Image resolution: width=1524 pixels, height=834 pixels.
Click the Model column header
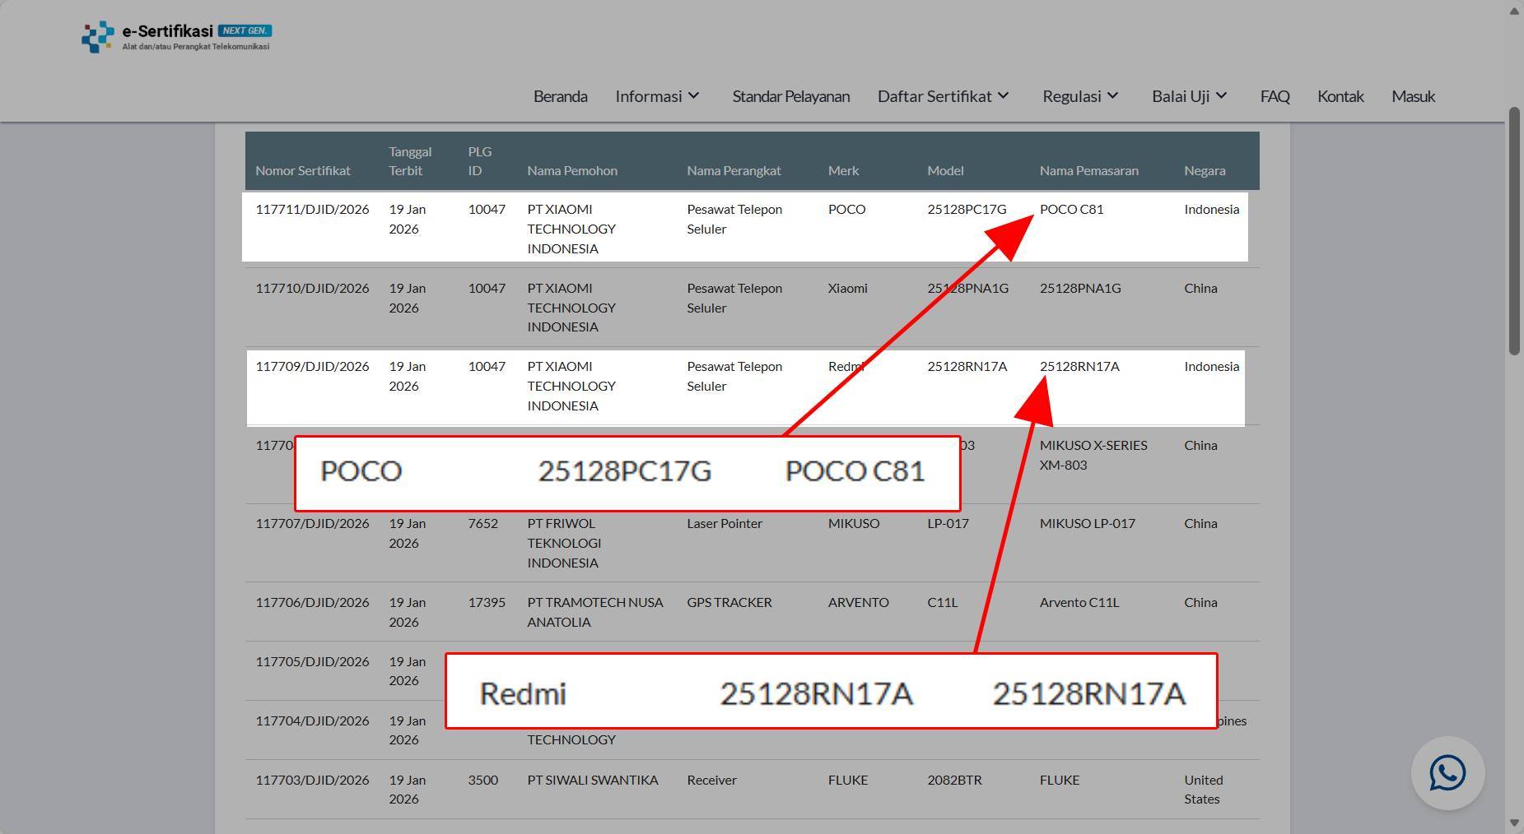[x=945, y=170]
